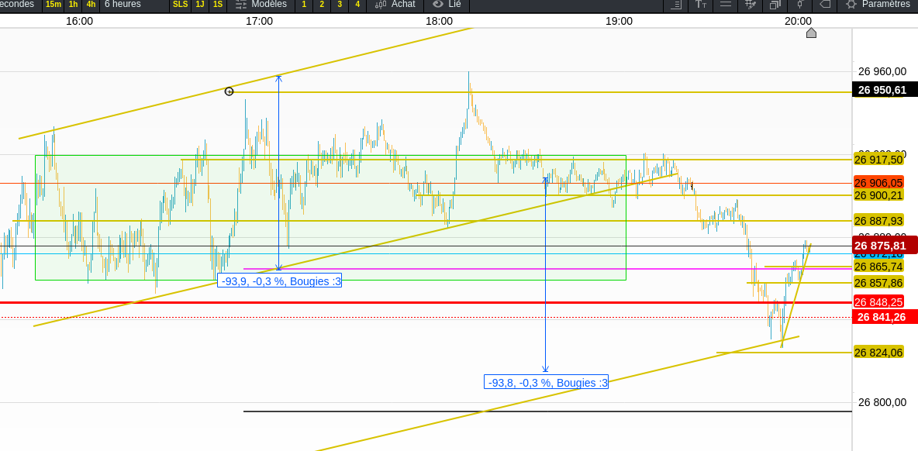Switch to layout preset 1
Viewport: 918px width, 451px height.
[304, 5]
